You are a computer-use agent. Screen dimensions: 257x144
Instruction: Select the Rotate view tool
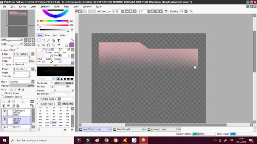coord(48,45)
